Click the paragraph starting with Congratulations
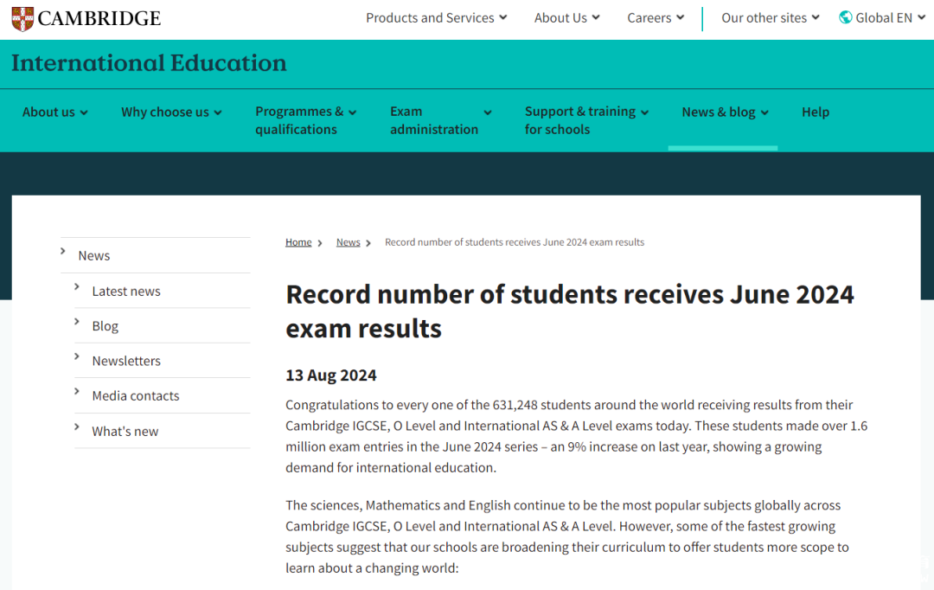The image size is (934, 590). [x=577, y=436]
